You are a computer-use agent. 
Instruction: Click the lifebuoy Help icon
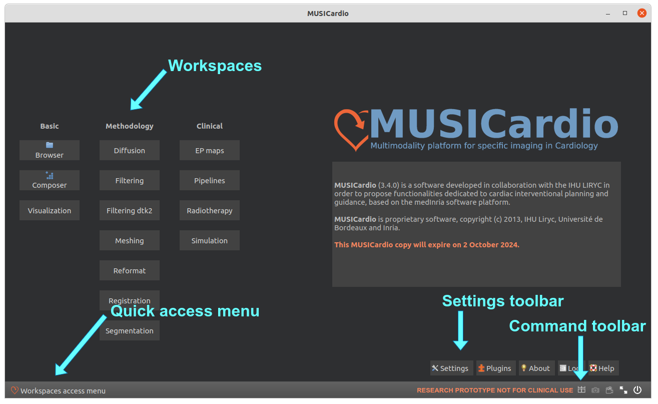pyautogui.click(x=593, y=368)
